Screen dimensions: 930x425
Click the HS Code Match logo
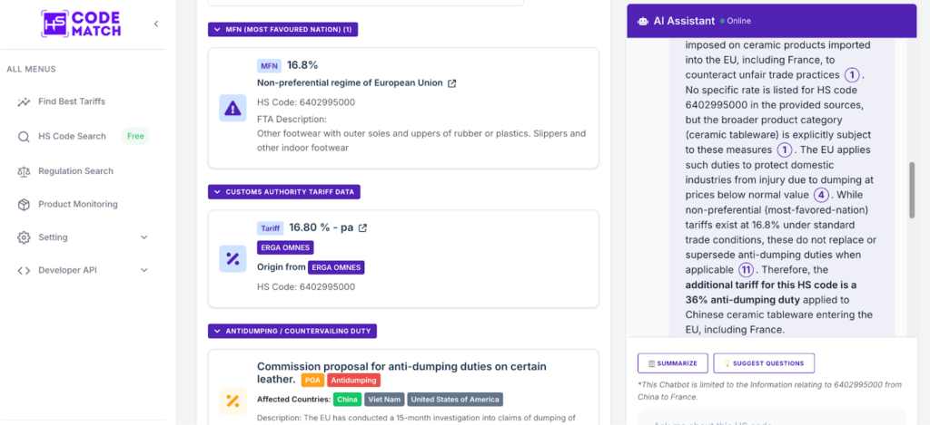pos(82,24)
